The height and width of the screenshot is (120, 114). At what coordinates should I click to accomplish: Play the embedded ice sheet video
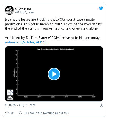[54, 74]
